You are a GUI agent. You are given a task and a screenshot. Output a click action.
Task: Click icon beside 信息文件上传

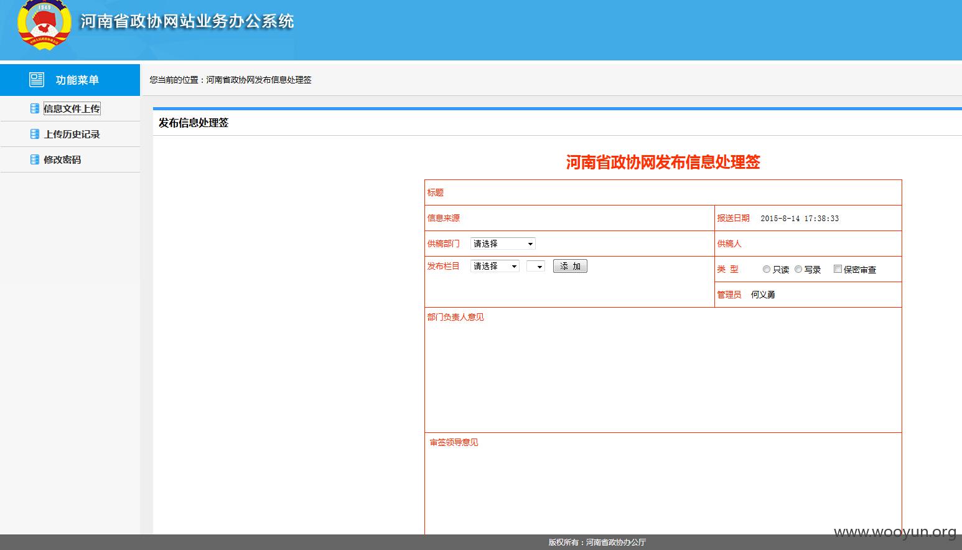(x=35, y=108)
